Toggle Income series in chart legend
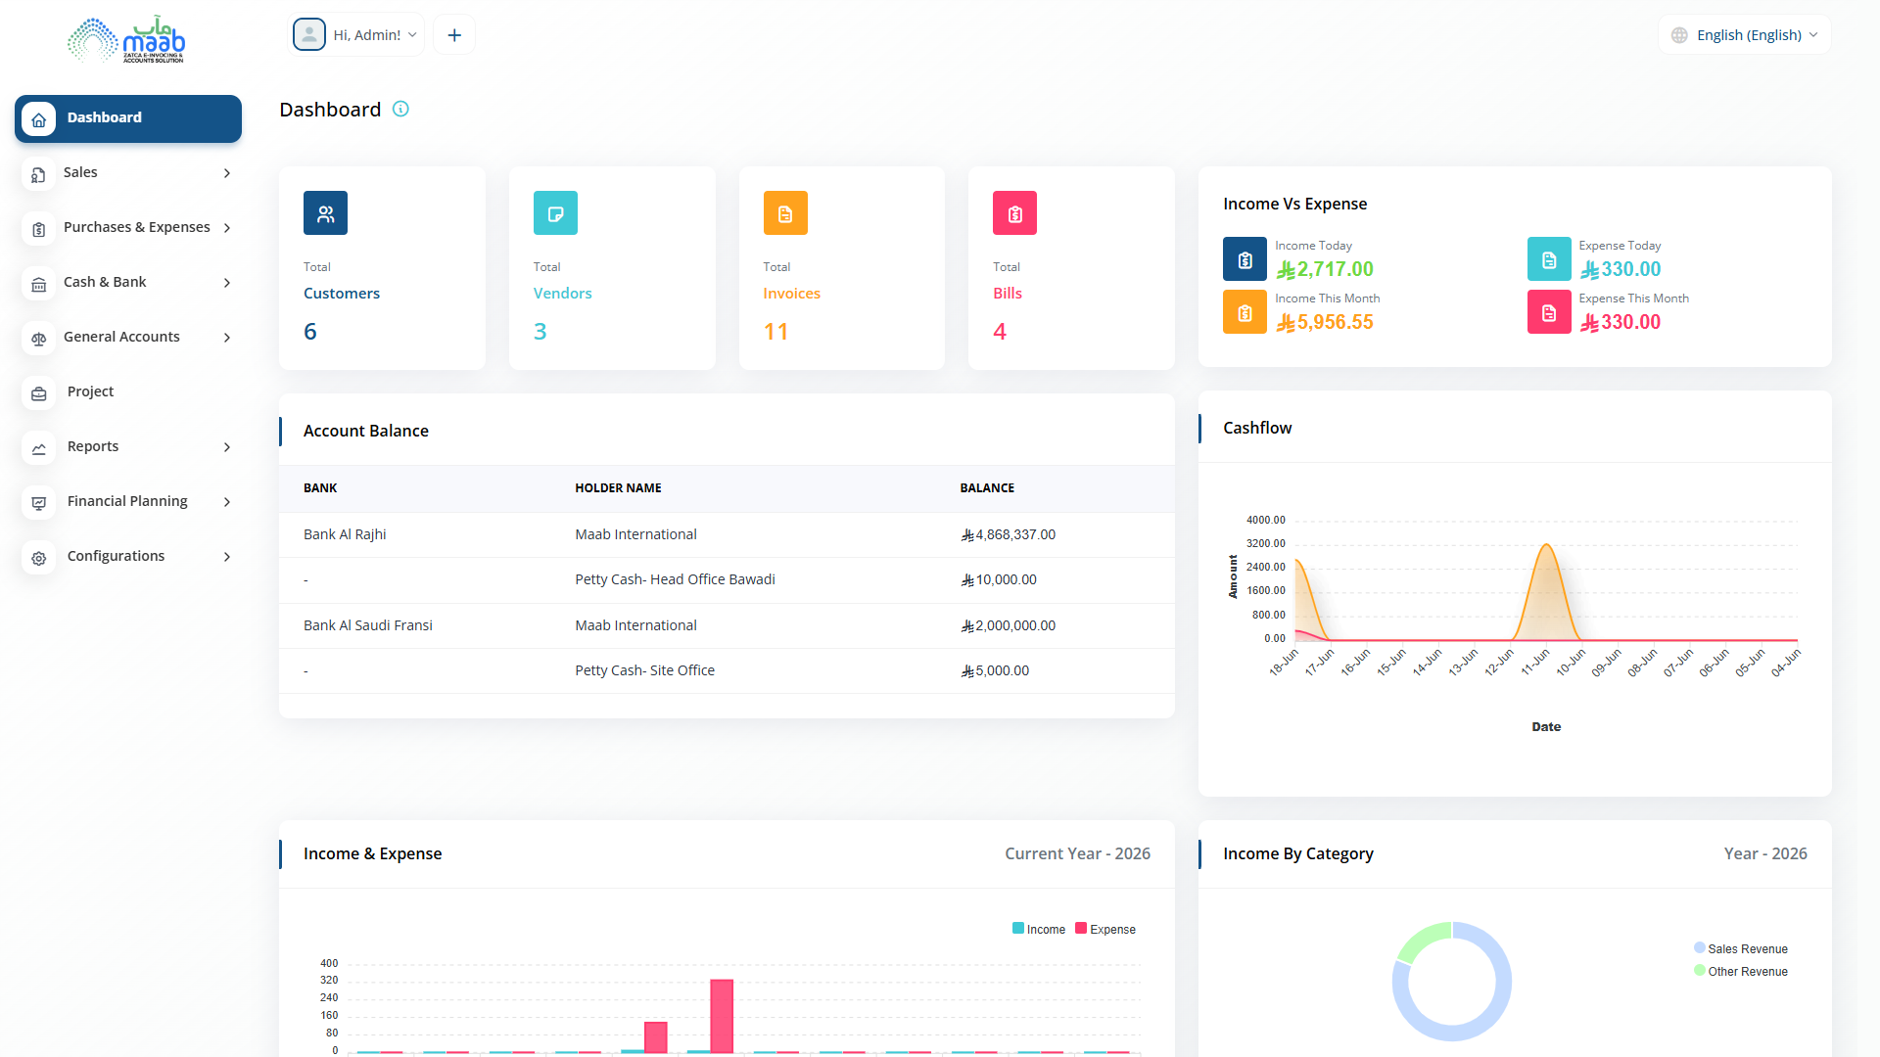 (1039, 929)
